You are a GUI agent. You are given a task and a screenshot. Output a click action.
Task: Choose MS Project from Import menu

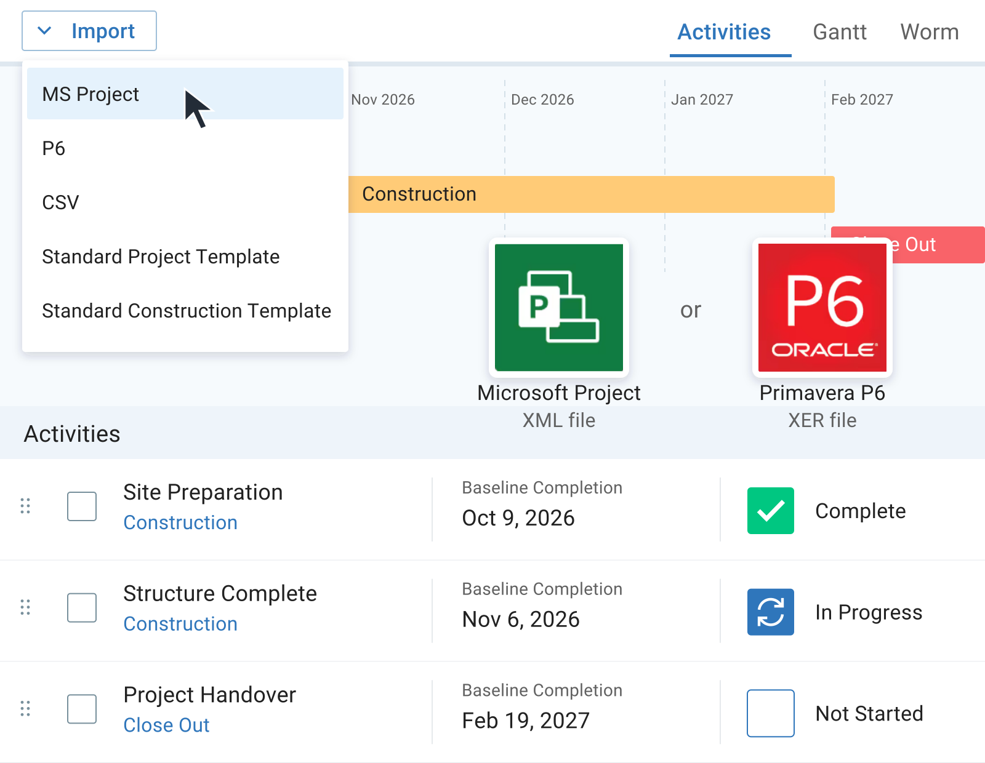[x=185, y=94]
